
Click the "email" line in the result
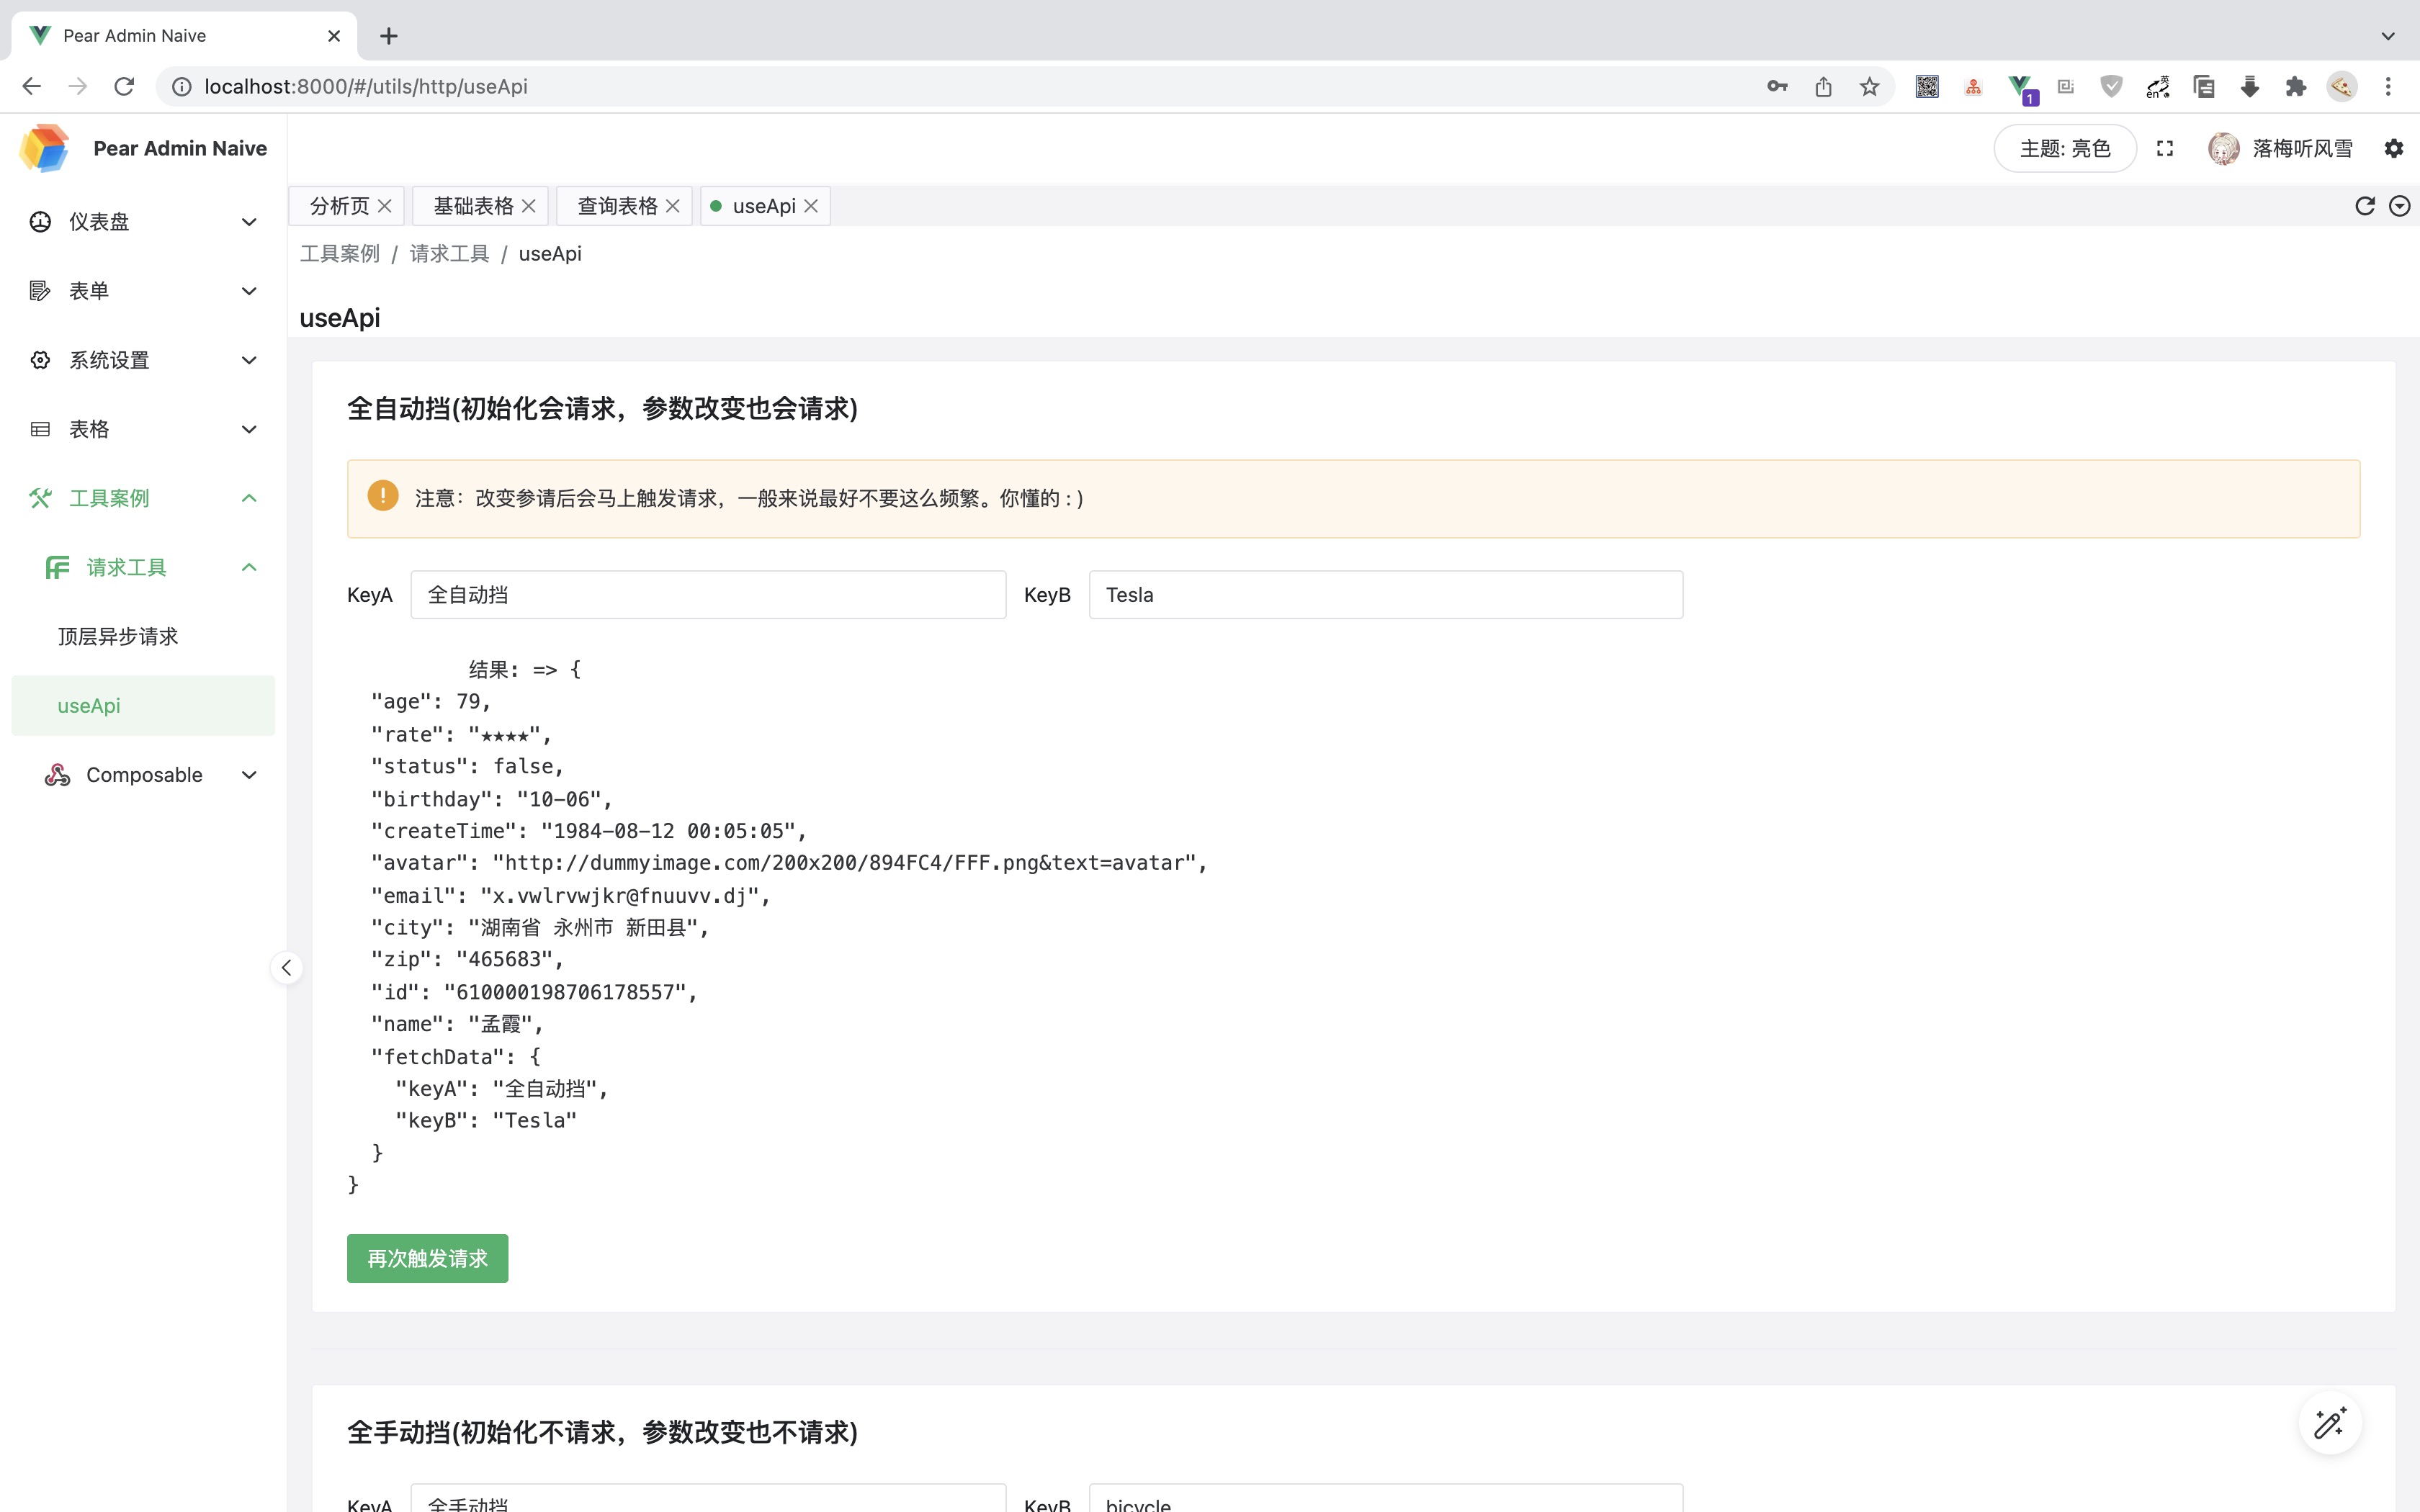(571, 896)
